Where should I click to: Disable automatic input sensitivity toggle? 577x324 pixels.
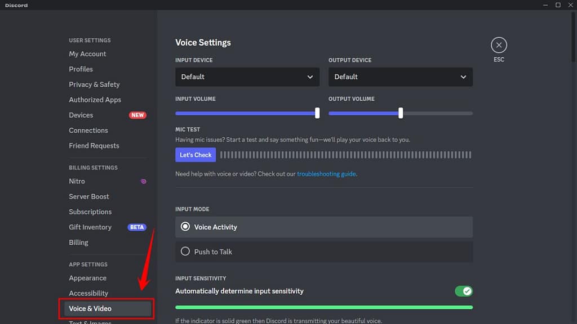[464, 291]
